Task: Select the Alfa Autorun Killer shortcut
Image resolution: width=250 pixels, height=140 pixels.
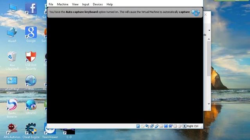Action: (x=12, y=131)
